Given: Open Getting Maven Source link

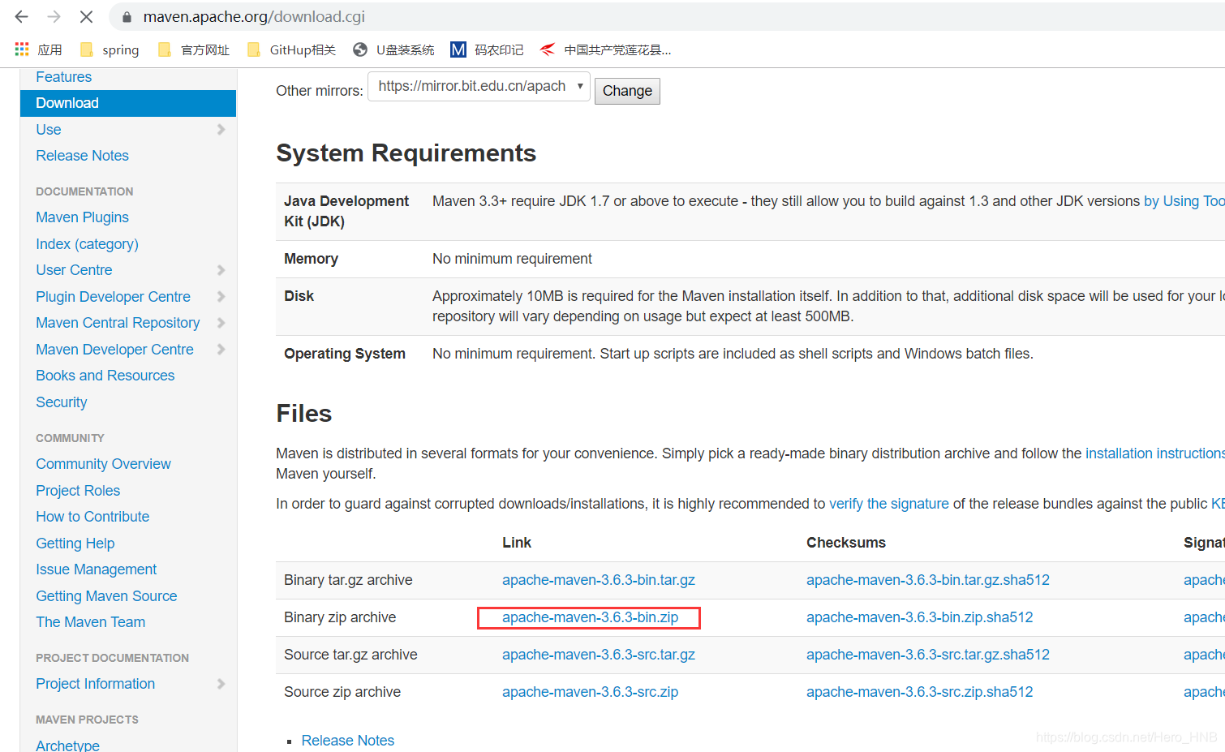Looking at the screenshot, I should (106, 596).
